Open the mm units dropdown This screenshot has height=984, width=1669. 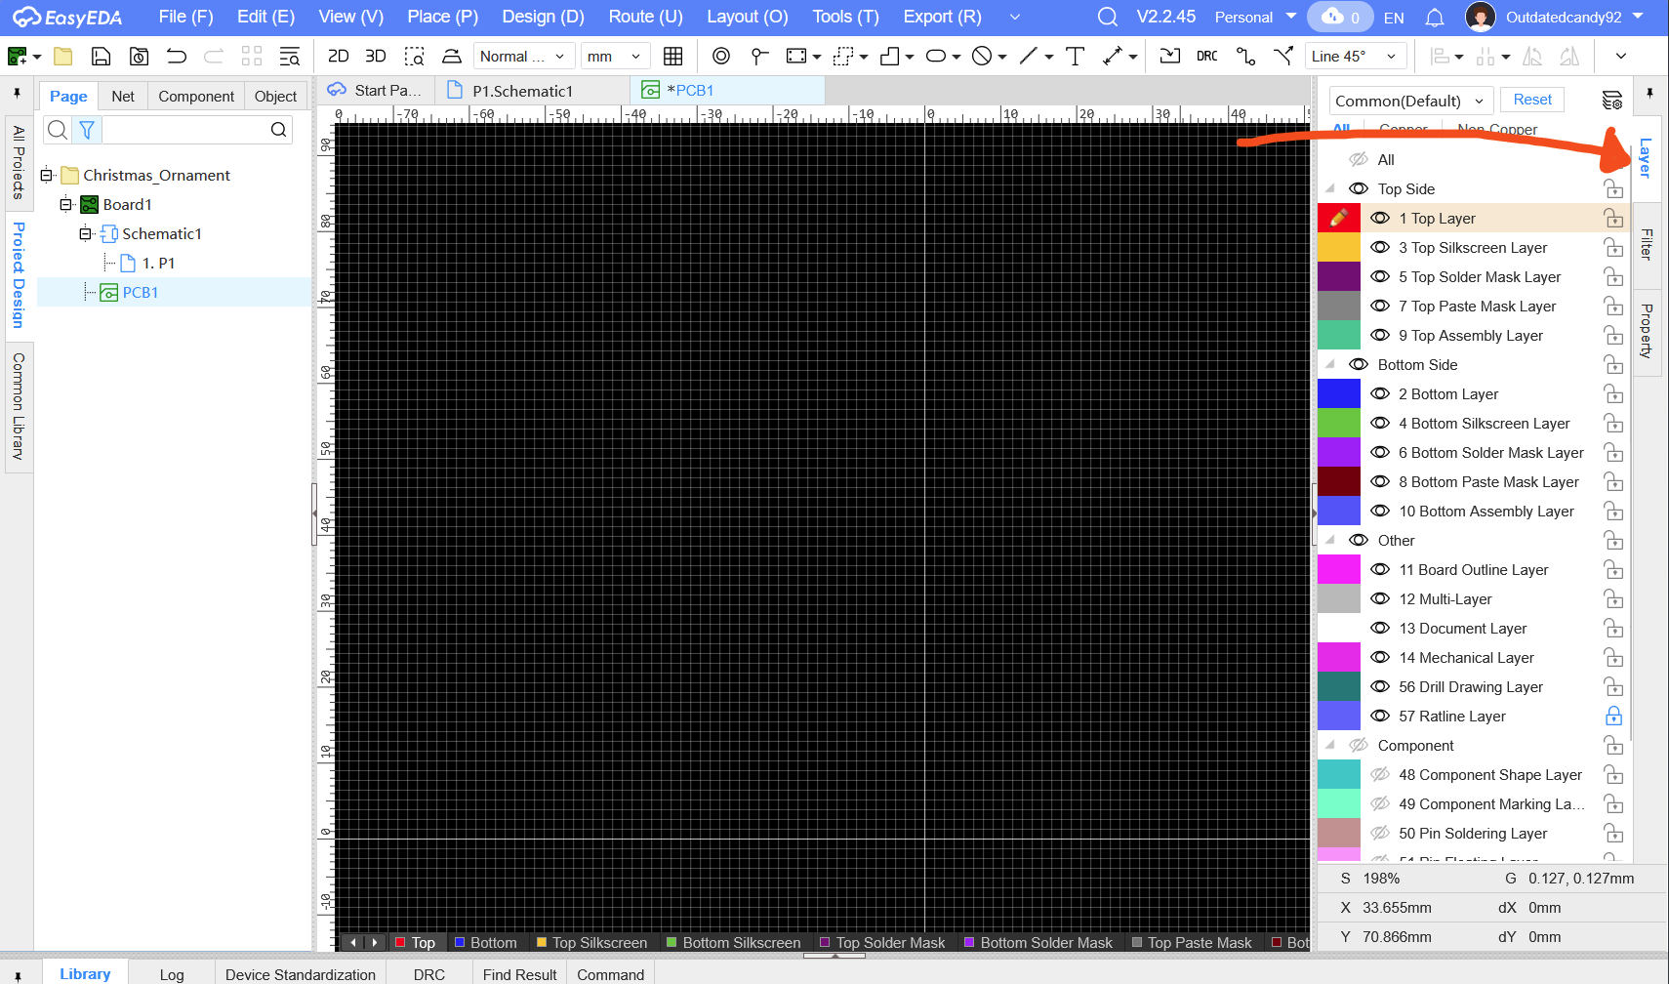pos(614,57)
